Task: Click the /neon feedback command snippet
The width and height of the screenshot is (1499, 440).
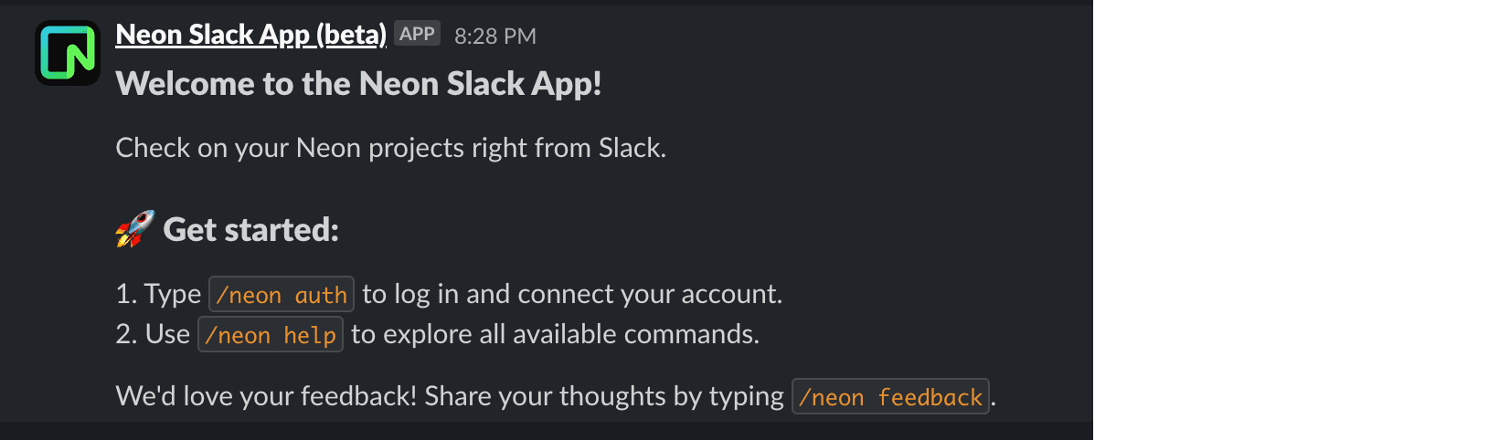Action: click(890, 397)
